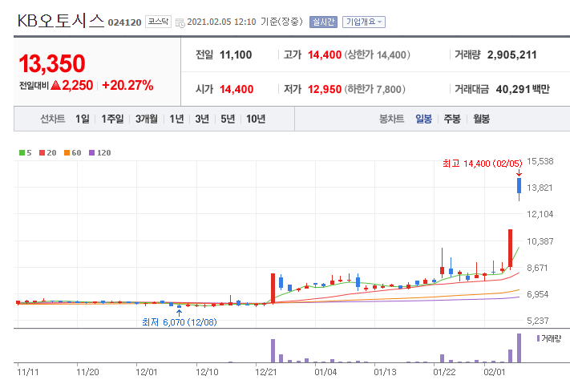
Task: Click the 코스닥 market badge
Action: click(x=158, y=22)
